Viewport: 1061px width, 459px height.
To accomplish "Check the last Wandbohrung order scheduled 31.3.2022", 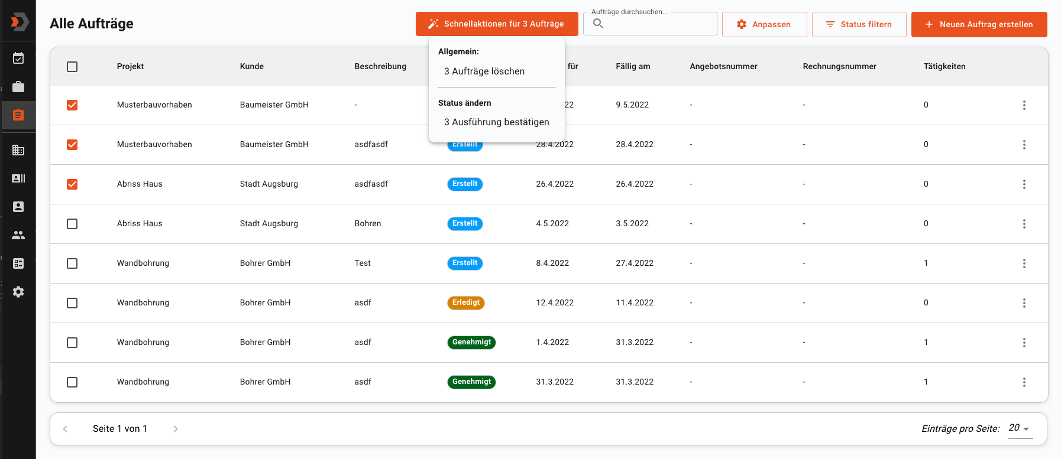I will tap(72, 382).
